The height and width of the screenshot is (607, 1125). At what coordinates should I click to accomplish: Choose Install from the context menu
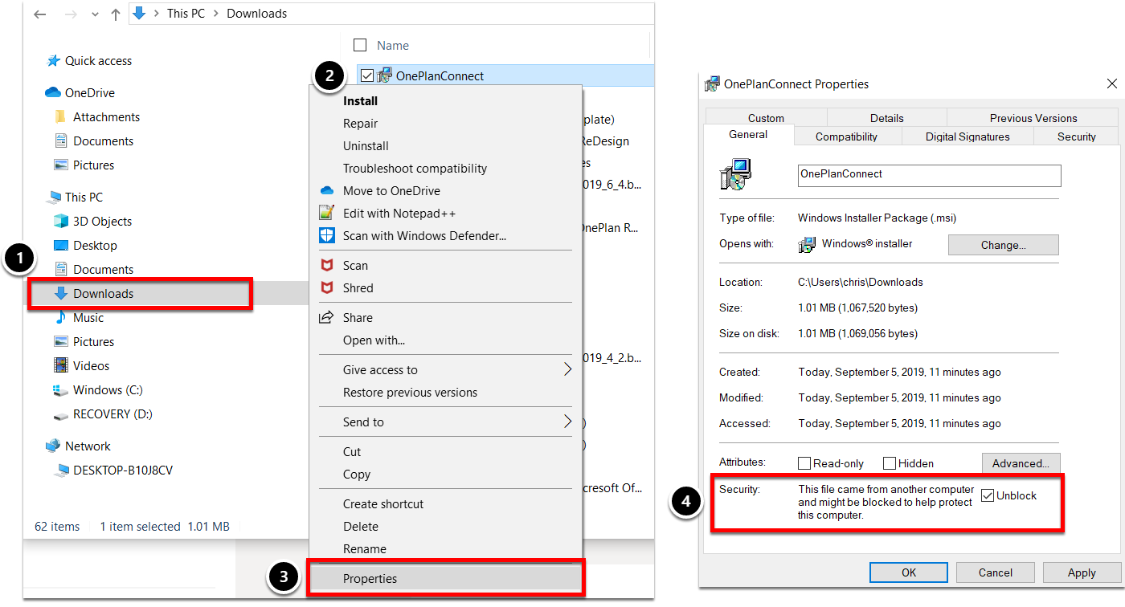(x=360, y=101)
